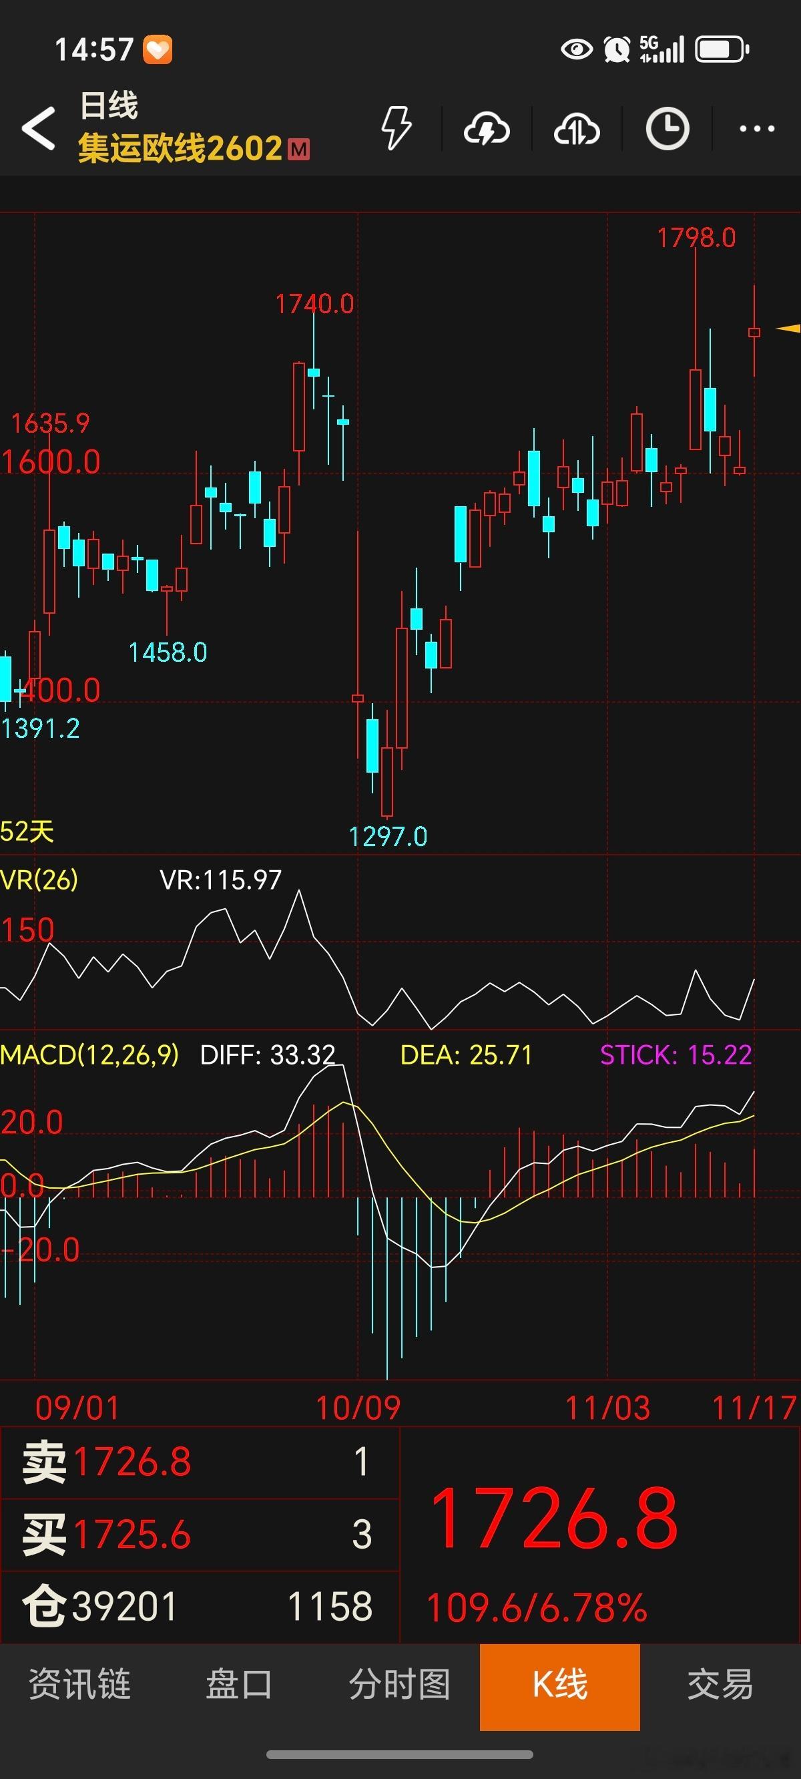Tap the back arrow icon
The image size is (801, 1779).
pos(39,128)
